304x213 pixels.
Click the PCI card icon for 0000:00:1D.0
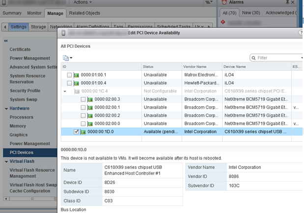83,132
